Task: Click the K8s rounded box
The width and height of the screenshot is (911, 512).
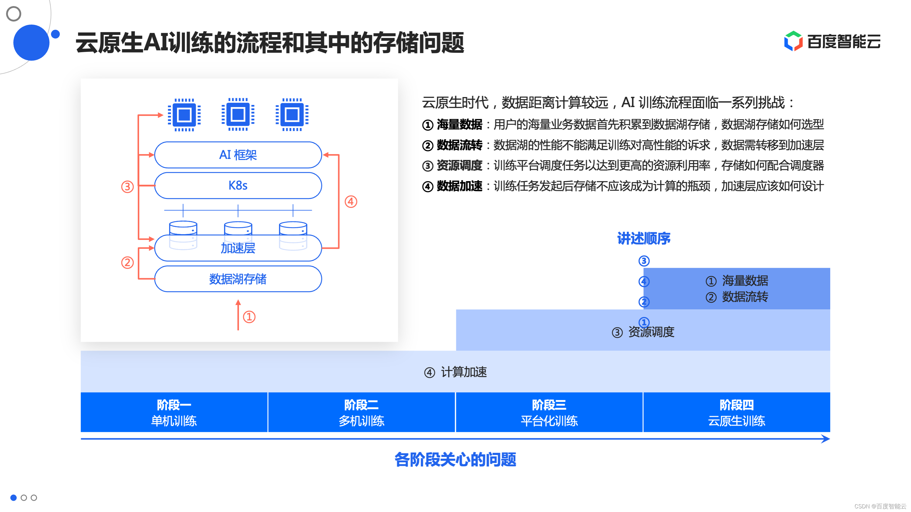Action: tap(238, 186)
